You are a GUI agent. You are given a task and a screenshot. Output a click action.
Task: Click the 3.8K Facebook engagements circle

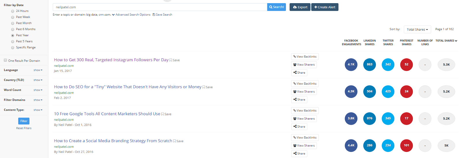[x=351, y=118]
